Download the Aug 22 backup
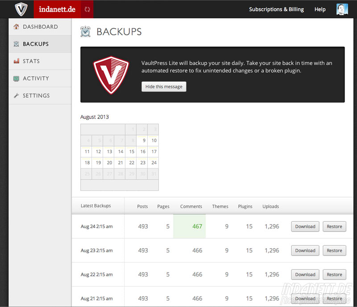357x307 pixels. tap(305, 274)
